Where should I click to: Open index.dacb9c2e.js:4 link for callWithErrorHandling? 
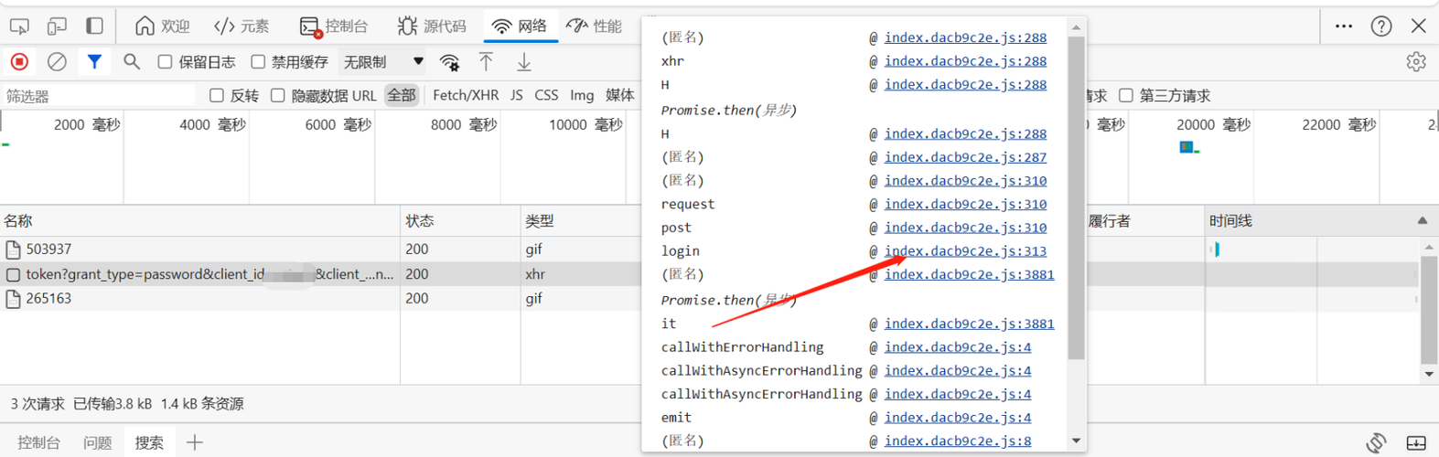958,347
